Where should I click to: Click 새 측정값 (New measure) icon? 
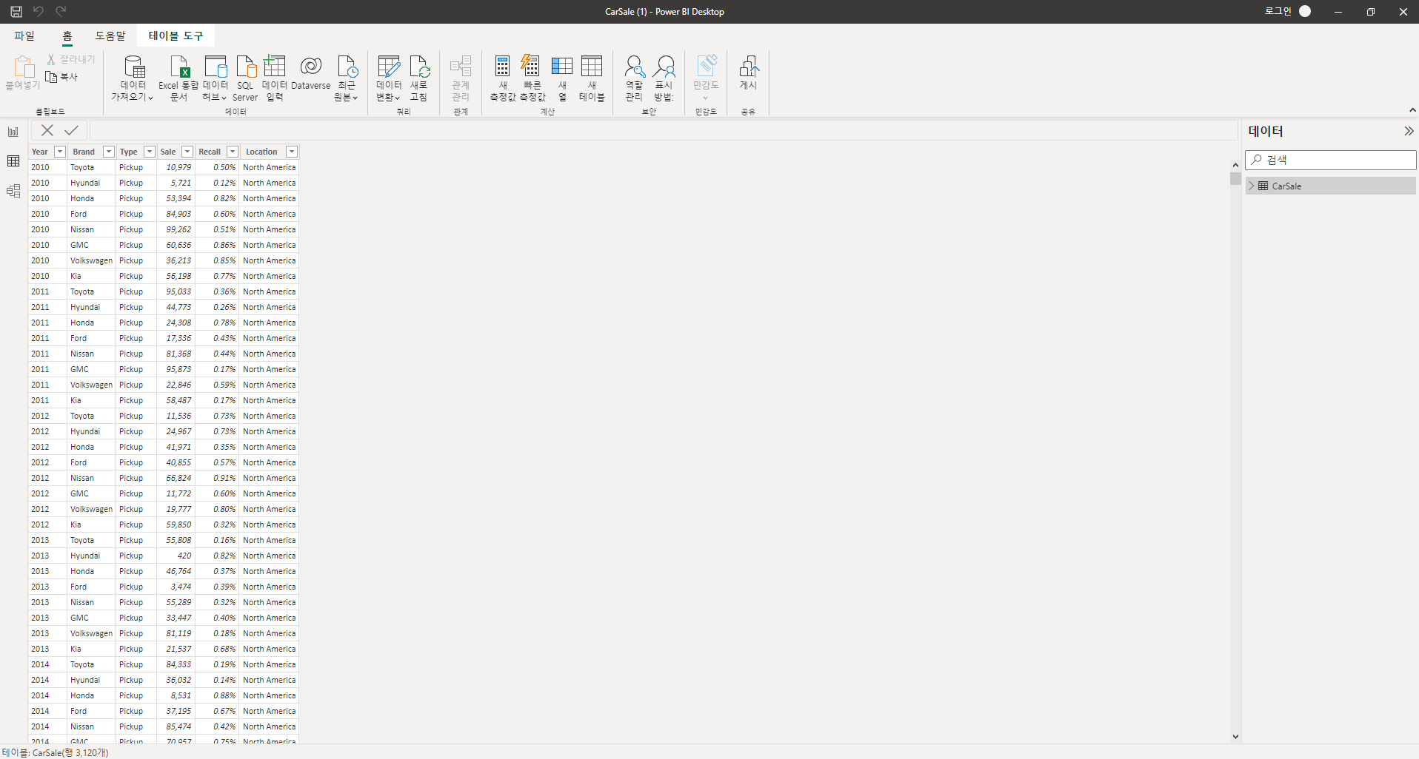[x=503, y=78]
